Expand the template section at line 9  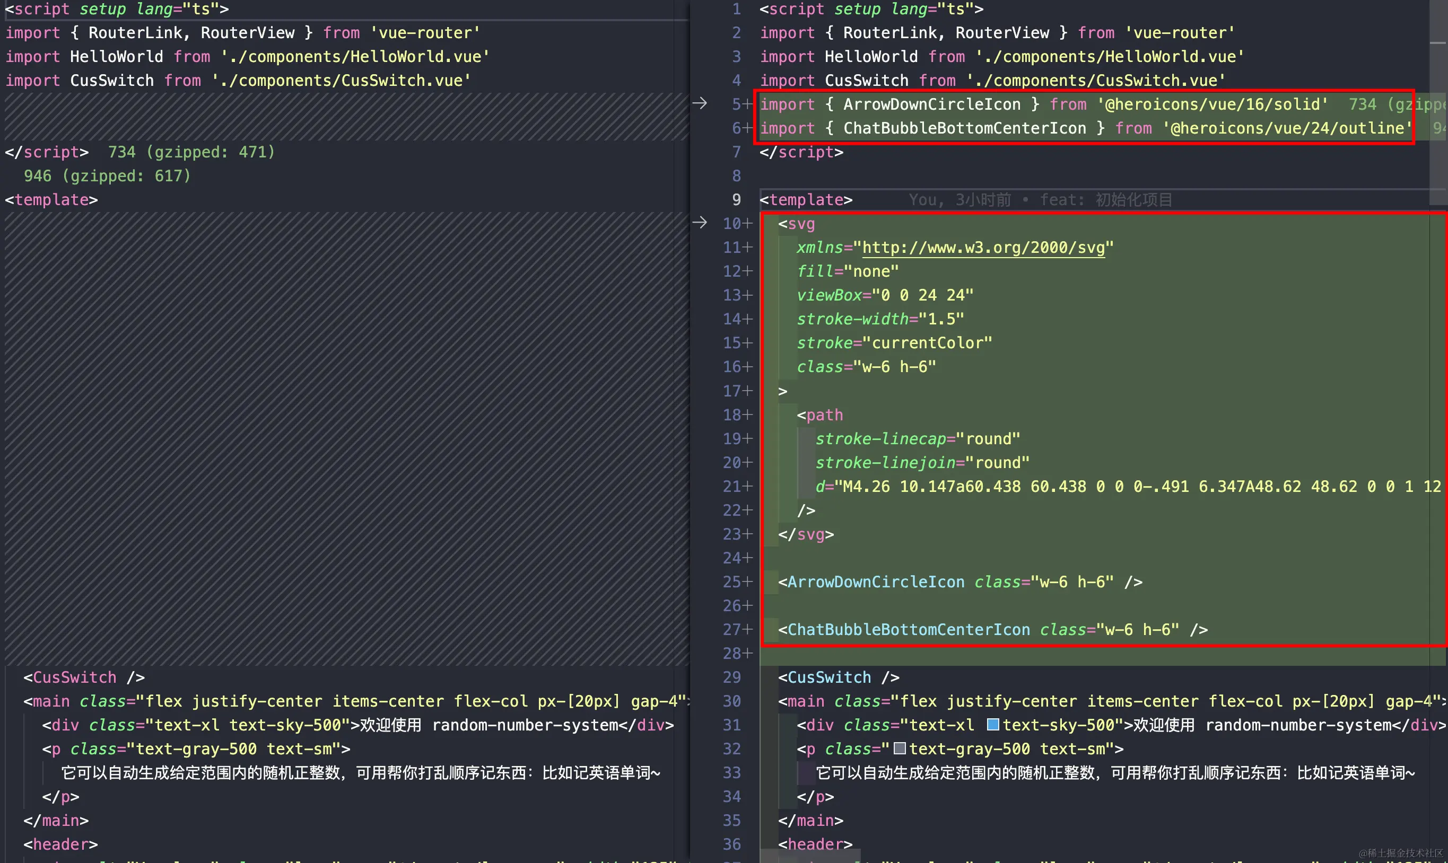[x=806, y=199]
